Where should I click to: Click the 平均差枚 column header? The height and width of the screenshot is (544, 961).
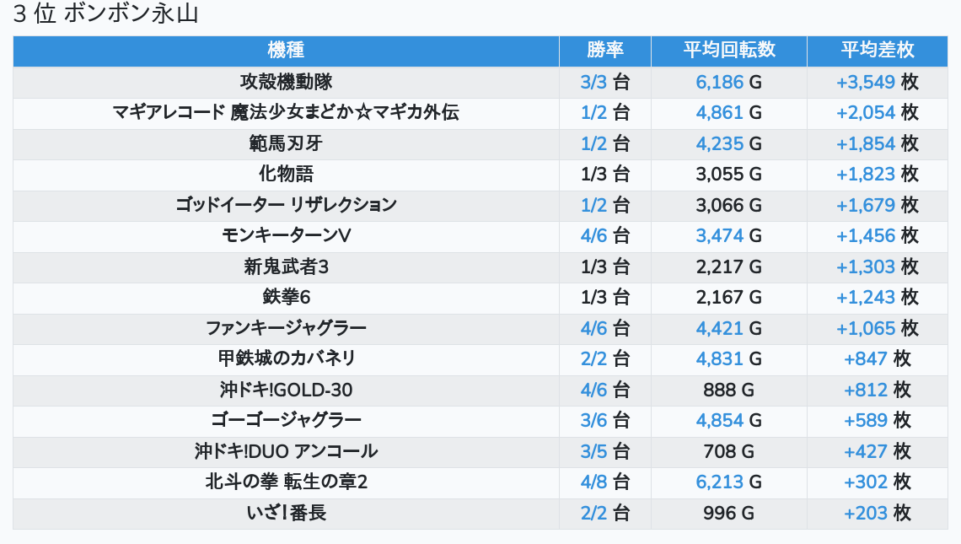click(x=877, y=51)
